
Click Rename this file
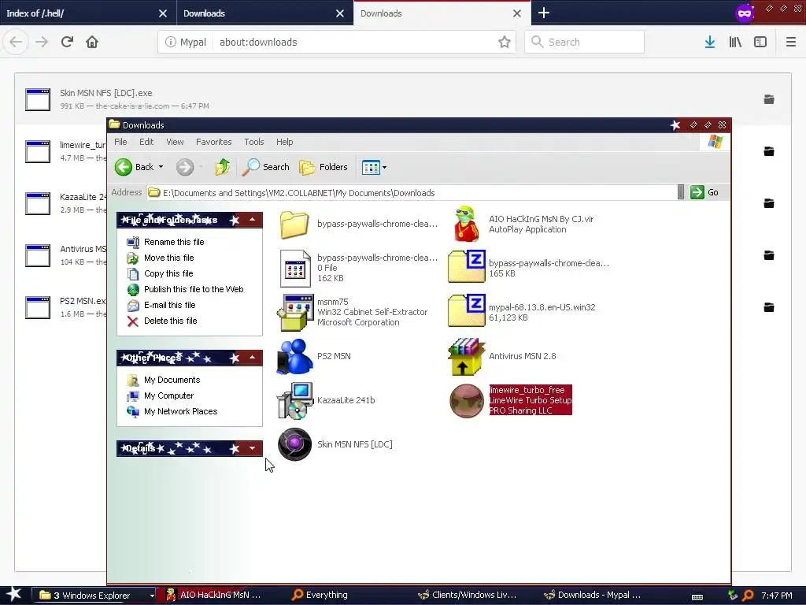click(x=174, y=242)
